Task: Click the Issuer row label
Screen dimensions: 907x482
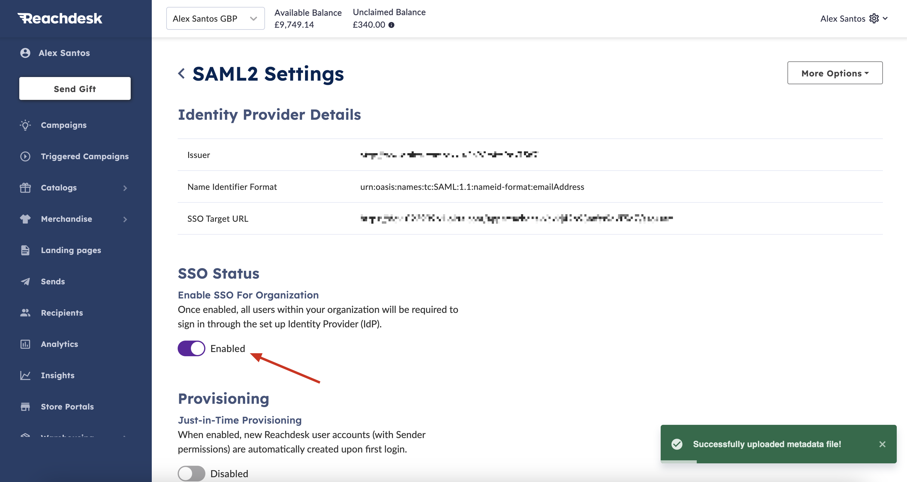Action: (x=198, y=155)
